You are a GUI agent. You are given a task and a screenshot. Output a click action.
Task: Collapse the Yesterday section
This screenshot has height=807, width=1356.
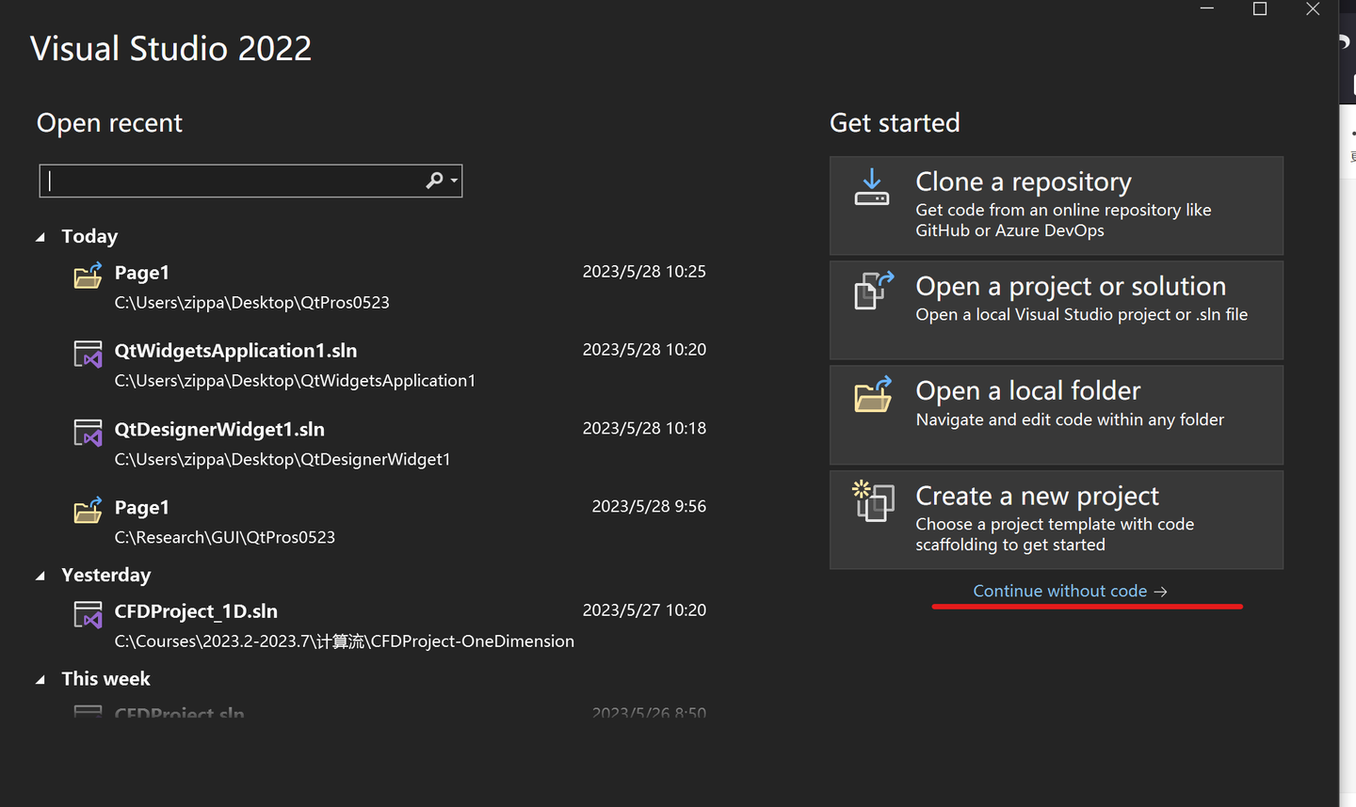click(40, 576)
